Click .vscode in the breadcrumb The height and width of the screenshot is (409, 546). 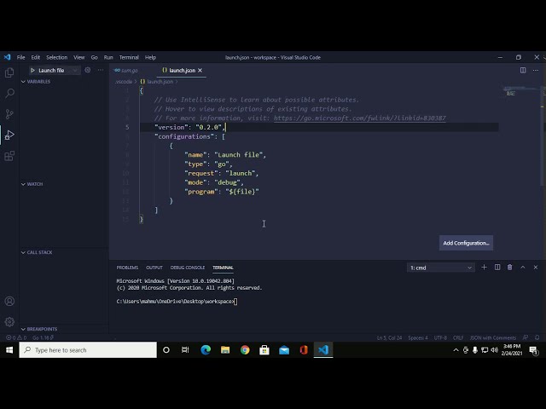click(x=124, y=82)
